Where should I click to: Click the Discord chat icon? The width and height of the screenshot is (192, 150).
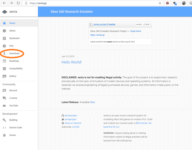[x=4, y=91]
